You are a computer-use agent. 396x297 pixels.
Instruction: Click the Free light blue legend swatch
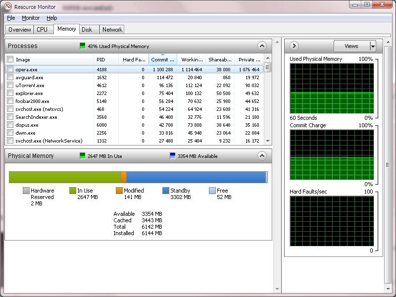(212, 191)
